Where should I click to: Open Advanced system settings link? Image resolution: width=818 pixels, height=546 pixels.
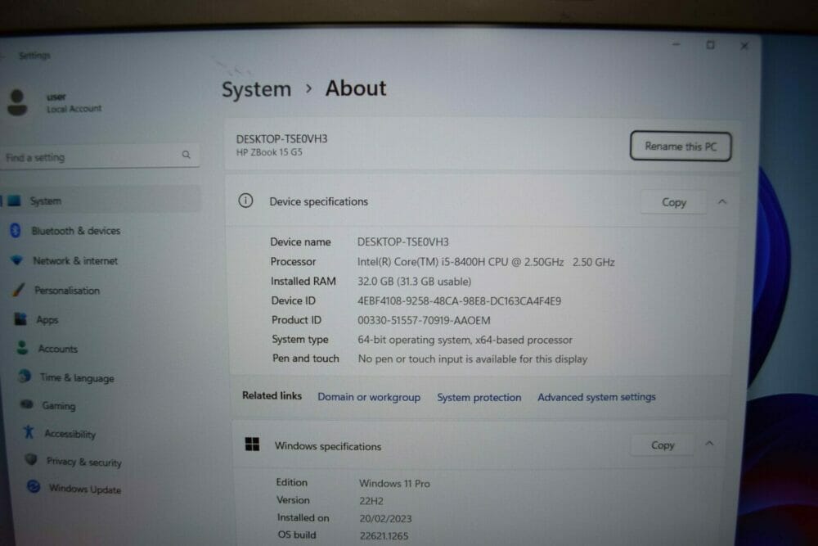(x=596, y=397)
